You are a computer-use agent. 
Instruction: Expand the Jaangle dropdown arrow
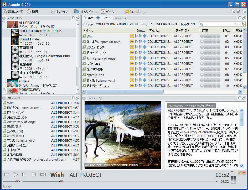(144, 13)
